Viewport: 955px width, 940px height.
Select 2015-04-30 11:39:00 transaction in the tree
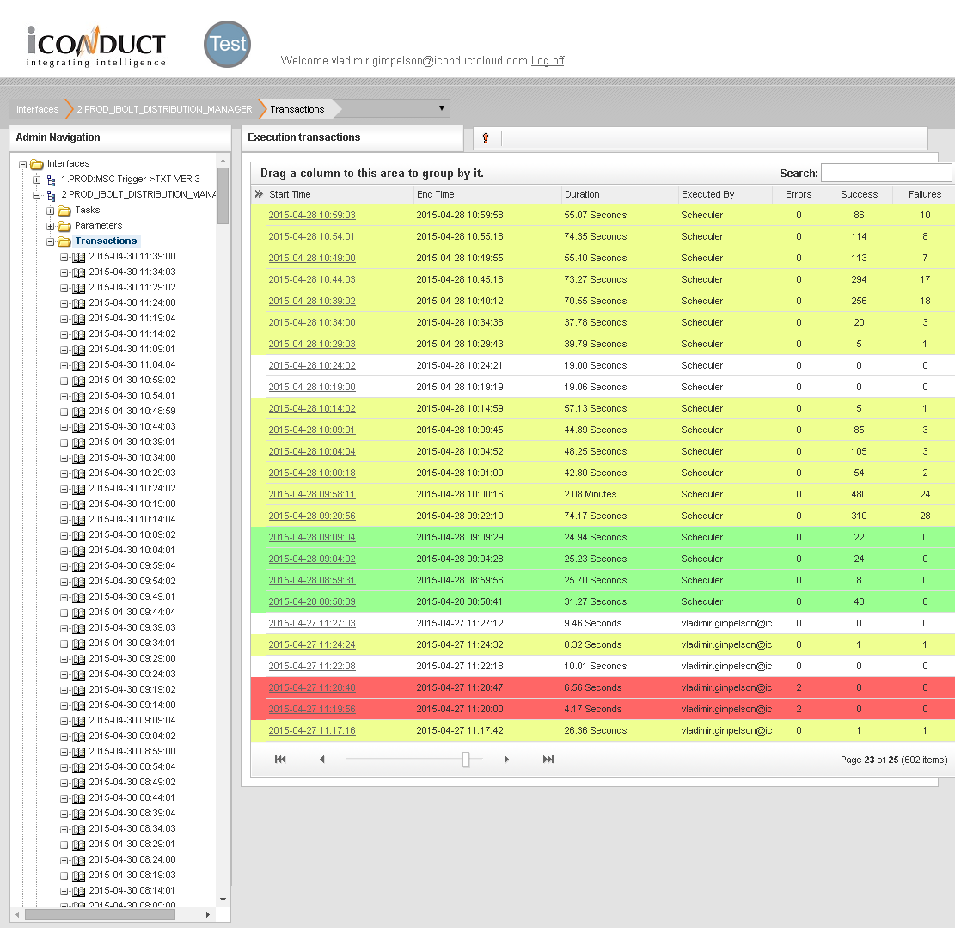[x=132, y=257]
